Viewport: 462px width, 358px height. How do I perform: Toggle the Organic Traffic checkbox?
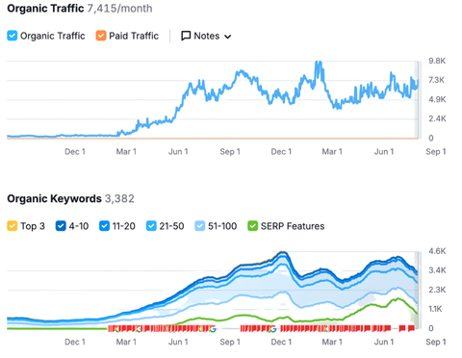click(x=12, y=36)
